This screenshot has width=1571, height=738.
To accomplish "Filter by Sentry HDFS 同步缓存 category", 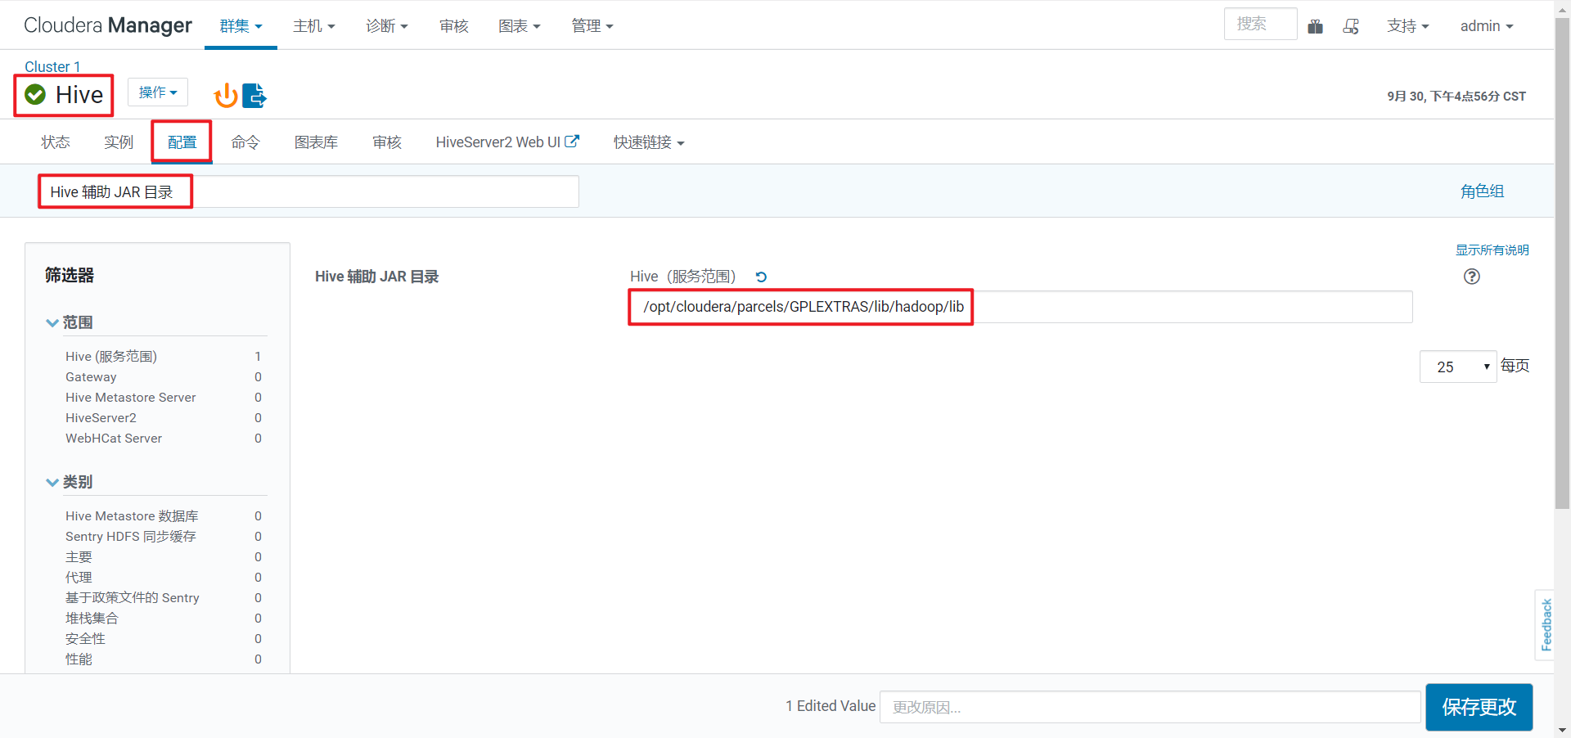I will click(131, 537).
